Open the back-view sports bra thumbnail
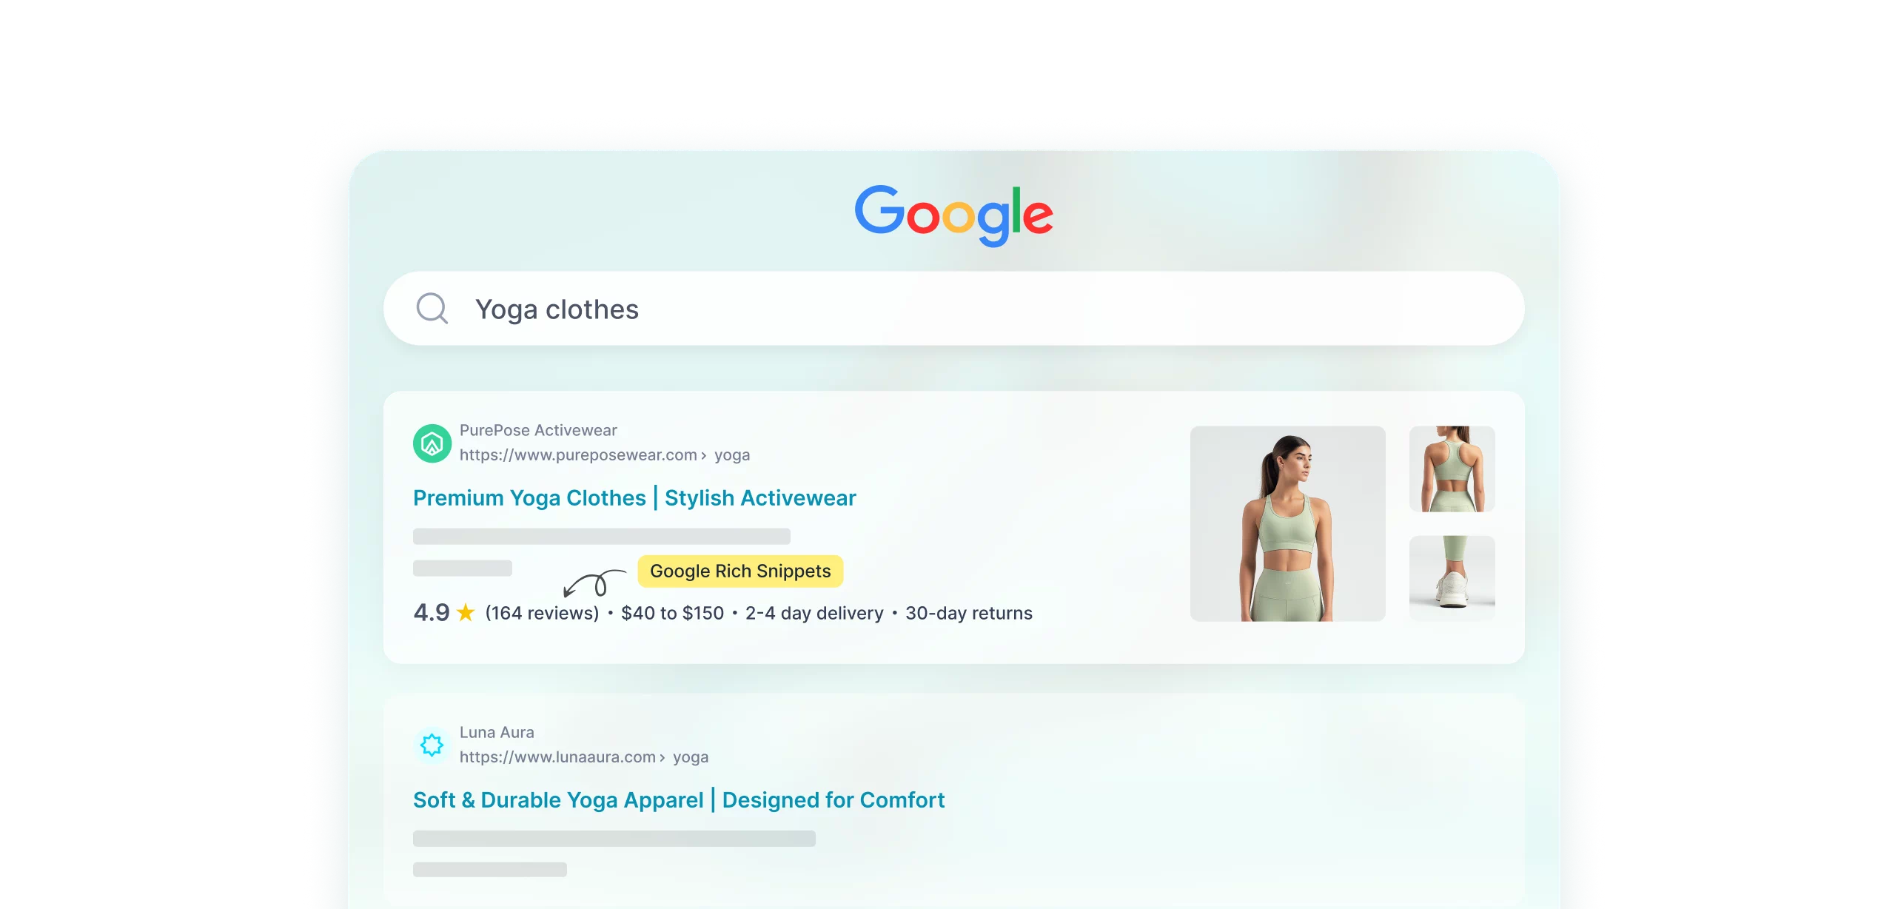This screenshot has height=909, width=1895. click(x=1452, y=469)
